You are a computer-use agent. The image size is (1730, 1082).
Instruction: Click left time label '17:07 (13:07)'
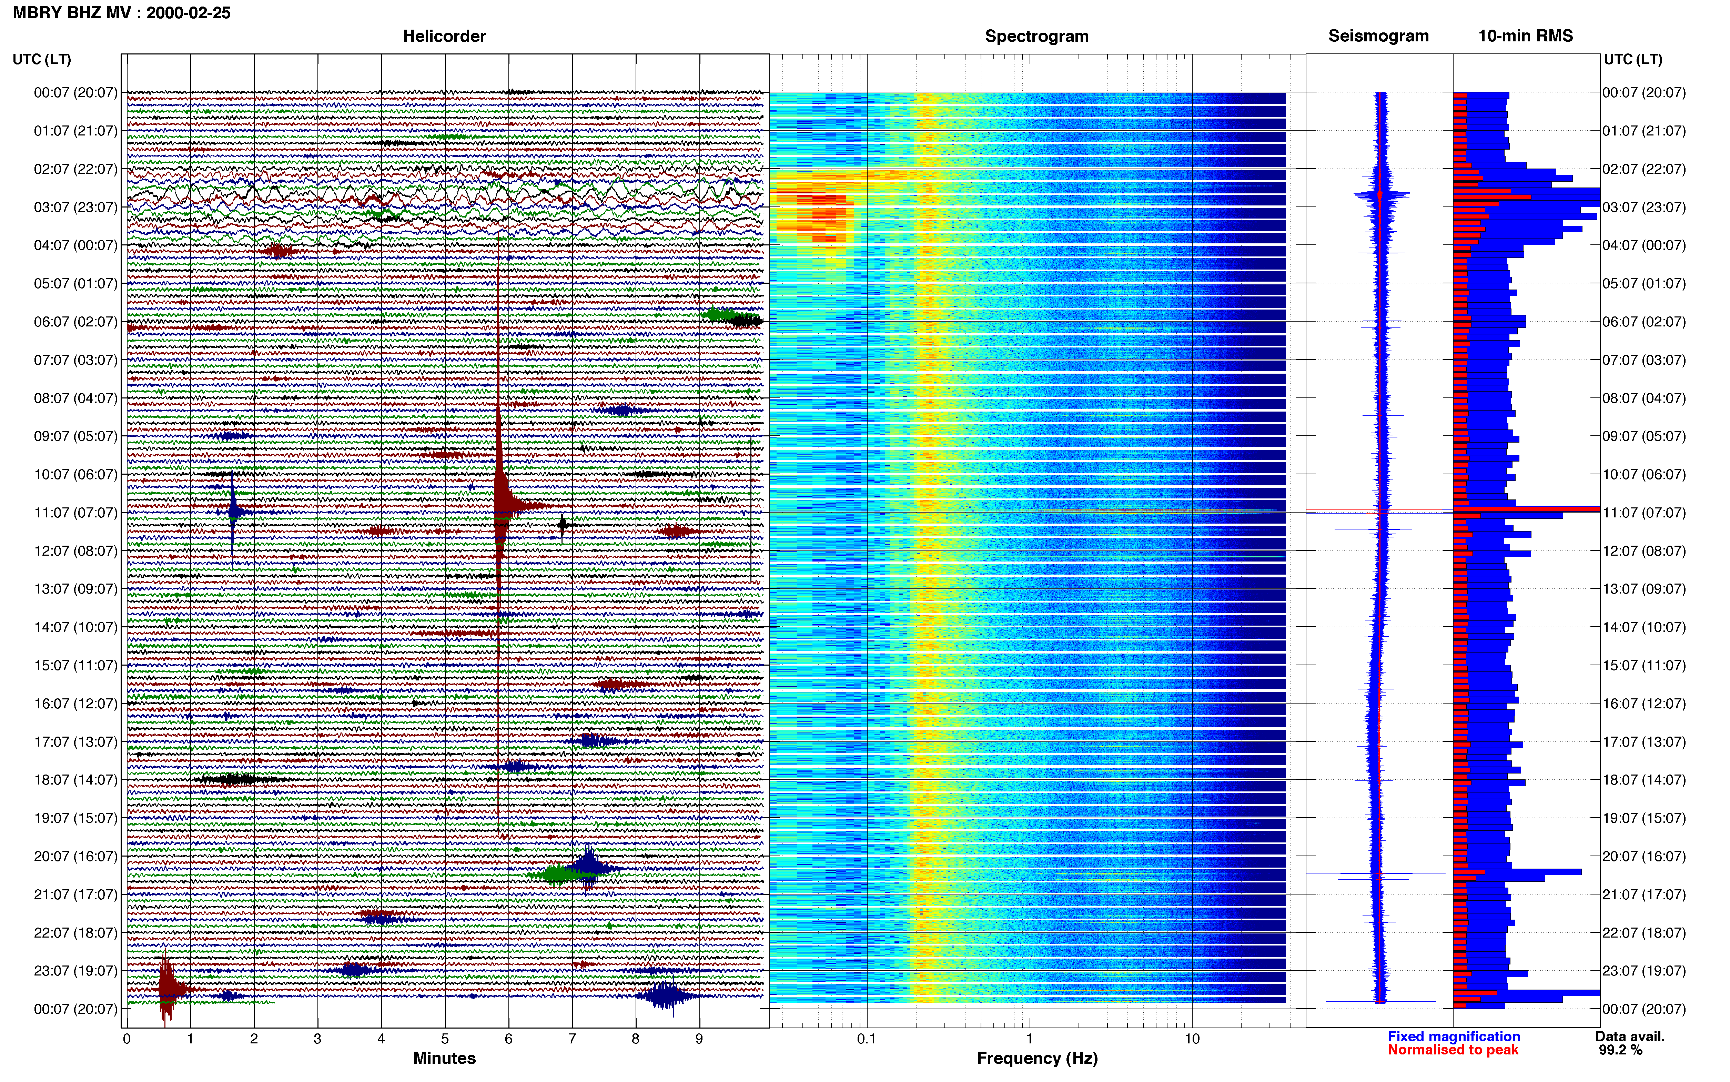[76, 741]
